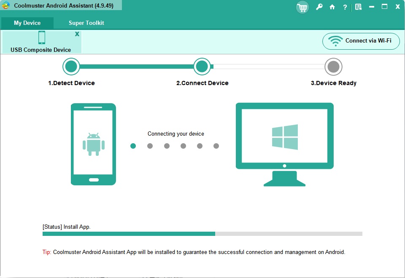Maximize the Coolmuster window
This screenshot has width=405, height=278.
pyautogui.click(x=384, y=7)
